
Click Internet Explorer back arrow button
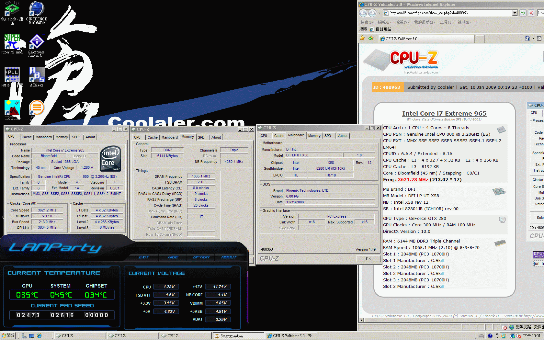tap(363, 13)
